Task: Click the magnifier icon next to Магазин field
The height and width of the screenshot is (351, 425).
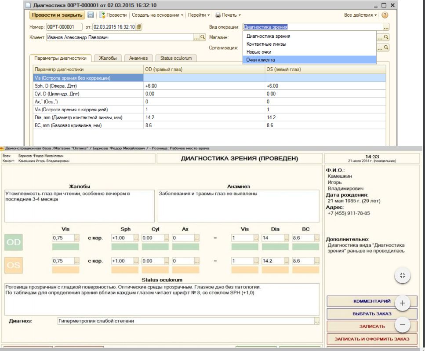Action: 386,38
